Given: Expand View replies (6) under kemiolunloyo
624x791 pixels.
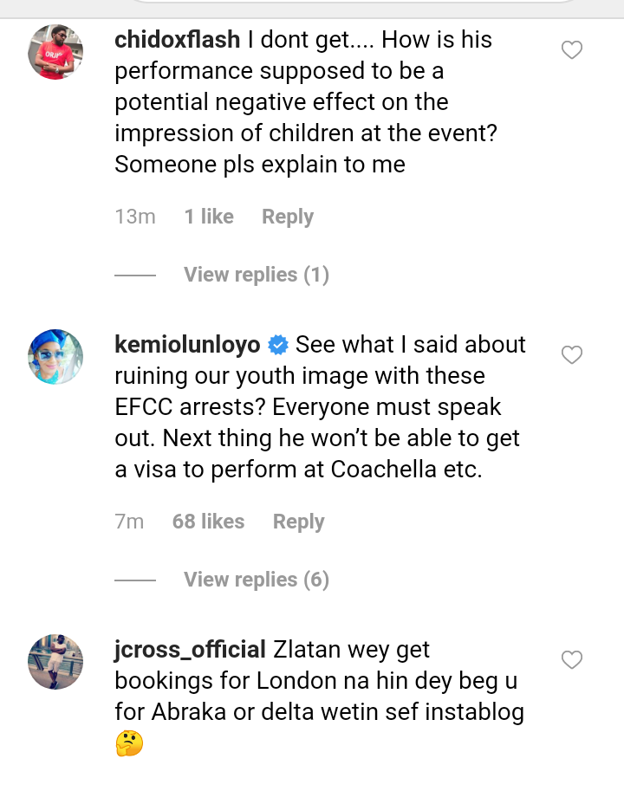Looking at the screenshot, I should pyautogui.click(x=257, y=580).
